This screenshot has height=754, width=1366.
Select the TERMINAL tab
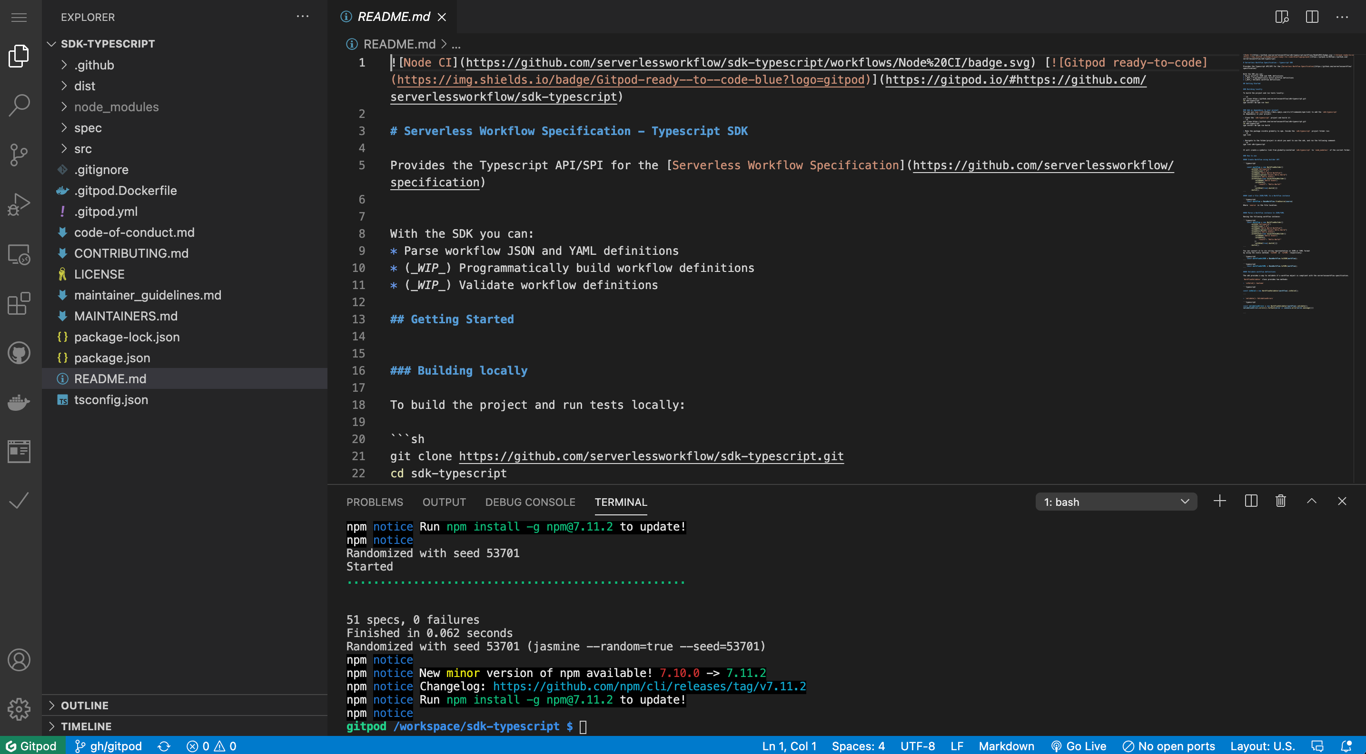(x=621, y=502)
